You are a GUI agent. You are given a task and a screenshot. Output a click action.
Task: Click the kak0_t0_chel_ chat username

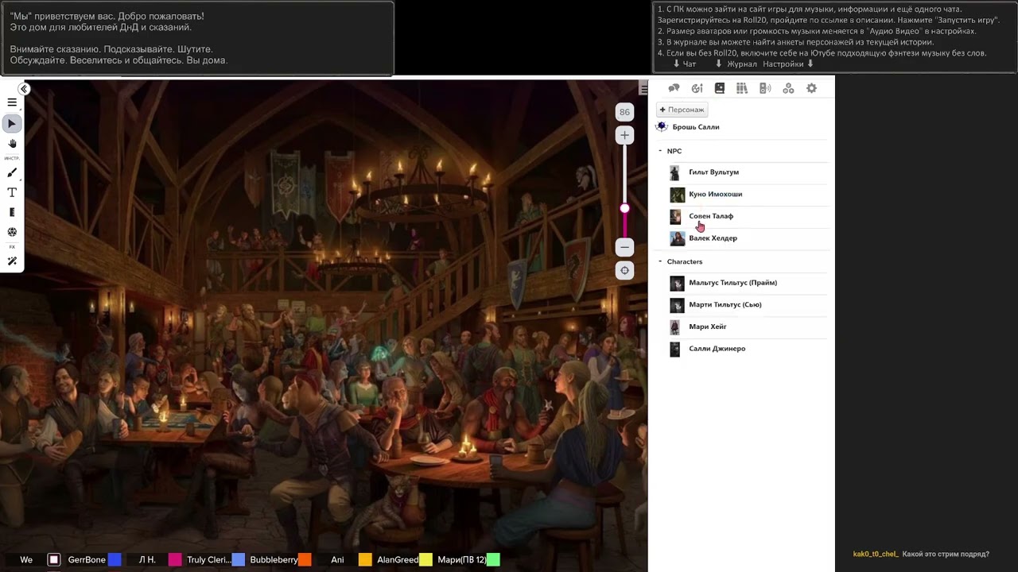pos(876,555)
